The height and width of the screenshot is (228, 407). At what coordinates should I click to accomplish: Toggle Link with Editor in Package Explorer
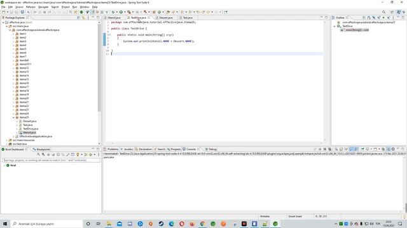pos(83,18)
